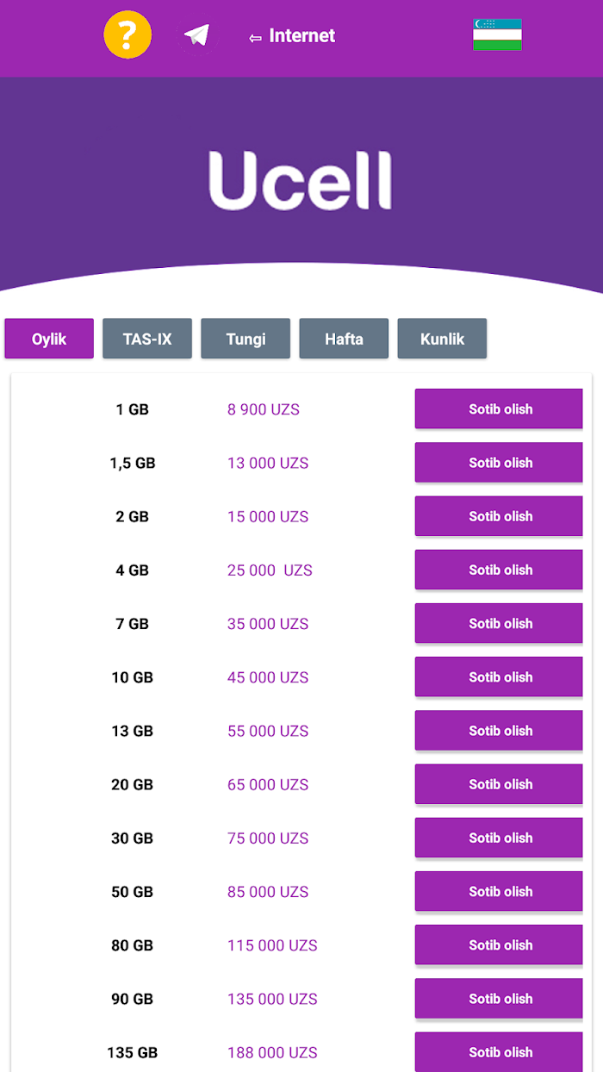The image size is (603, 1072).
Task: Show the Hafta weekly packages tab
Action: tap(344, 339)
